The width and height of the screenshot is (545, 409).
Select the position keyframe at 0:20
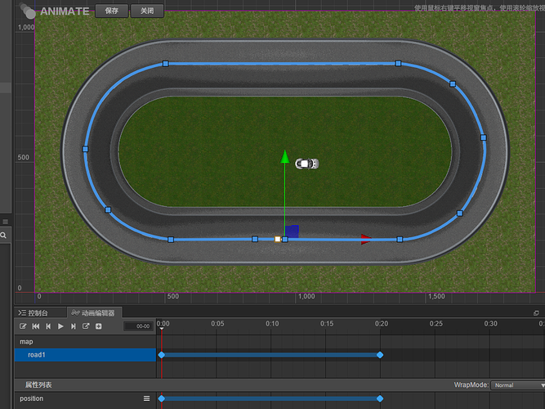point(380,398)
